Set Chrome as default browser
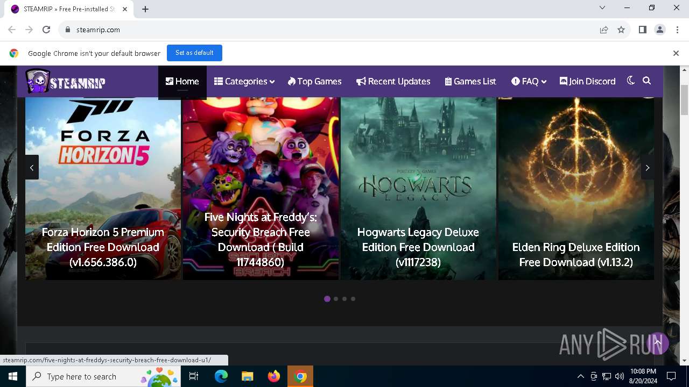The width and height of the screenshot is (689, 387). [x=194, y=53]
